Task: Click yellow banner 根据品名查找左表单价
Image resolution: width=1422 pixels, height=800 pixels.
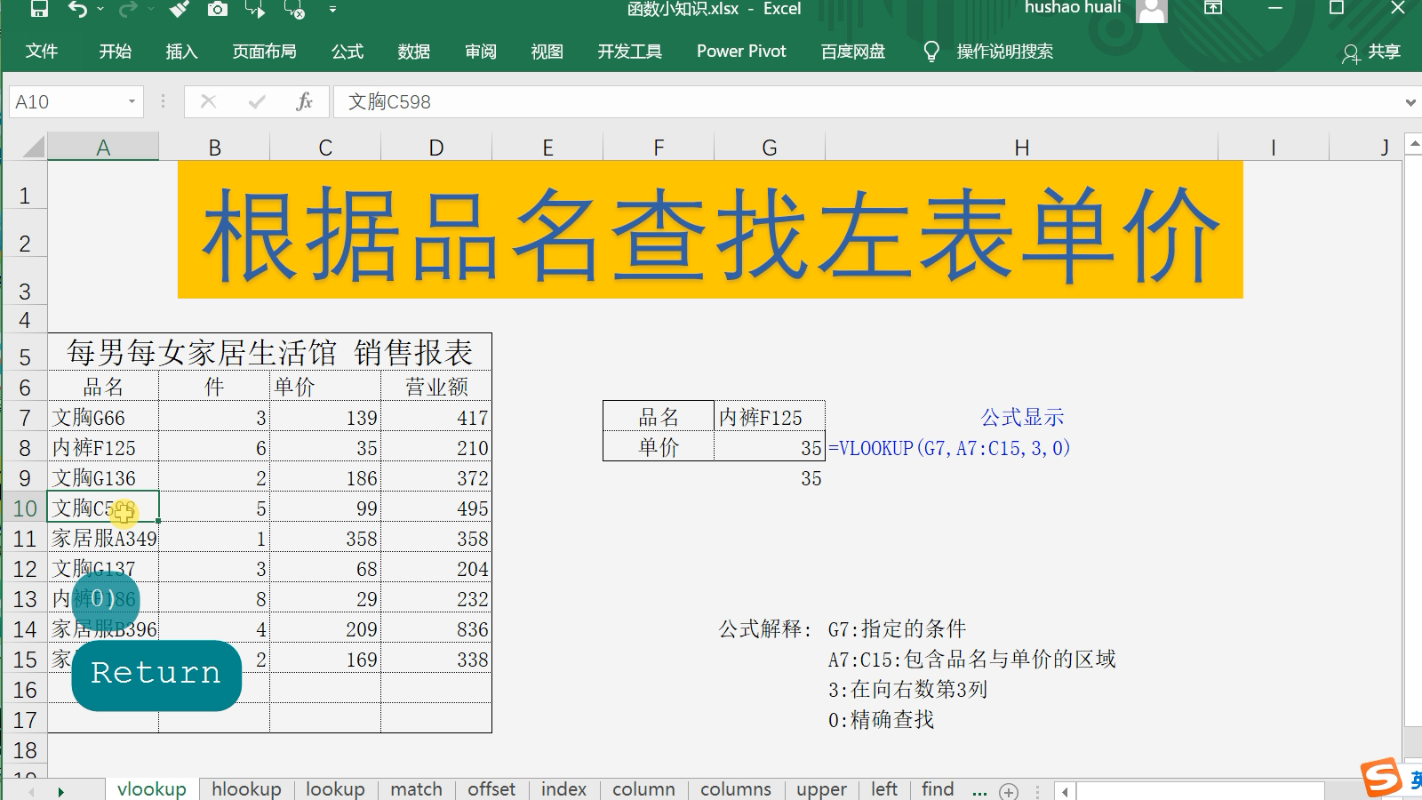Action: coord(710,230)
